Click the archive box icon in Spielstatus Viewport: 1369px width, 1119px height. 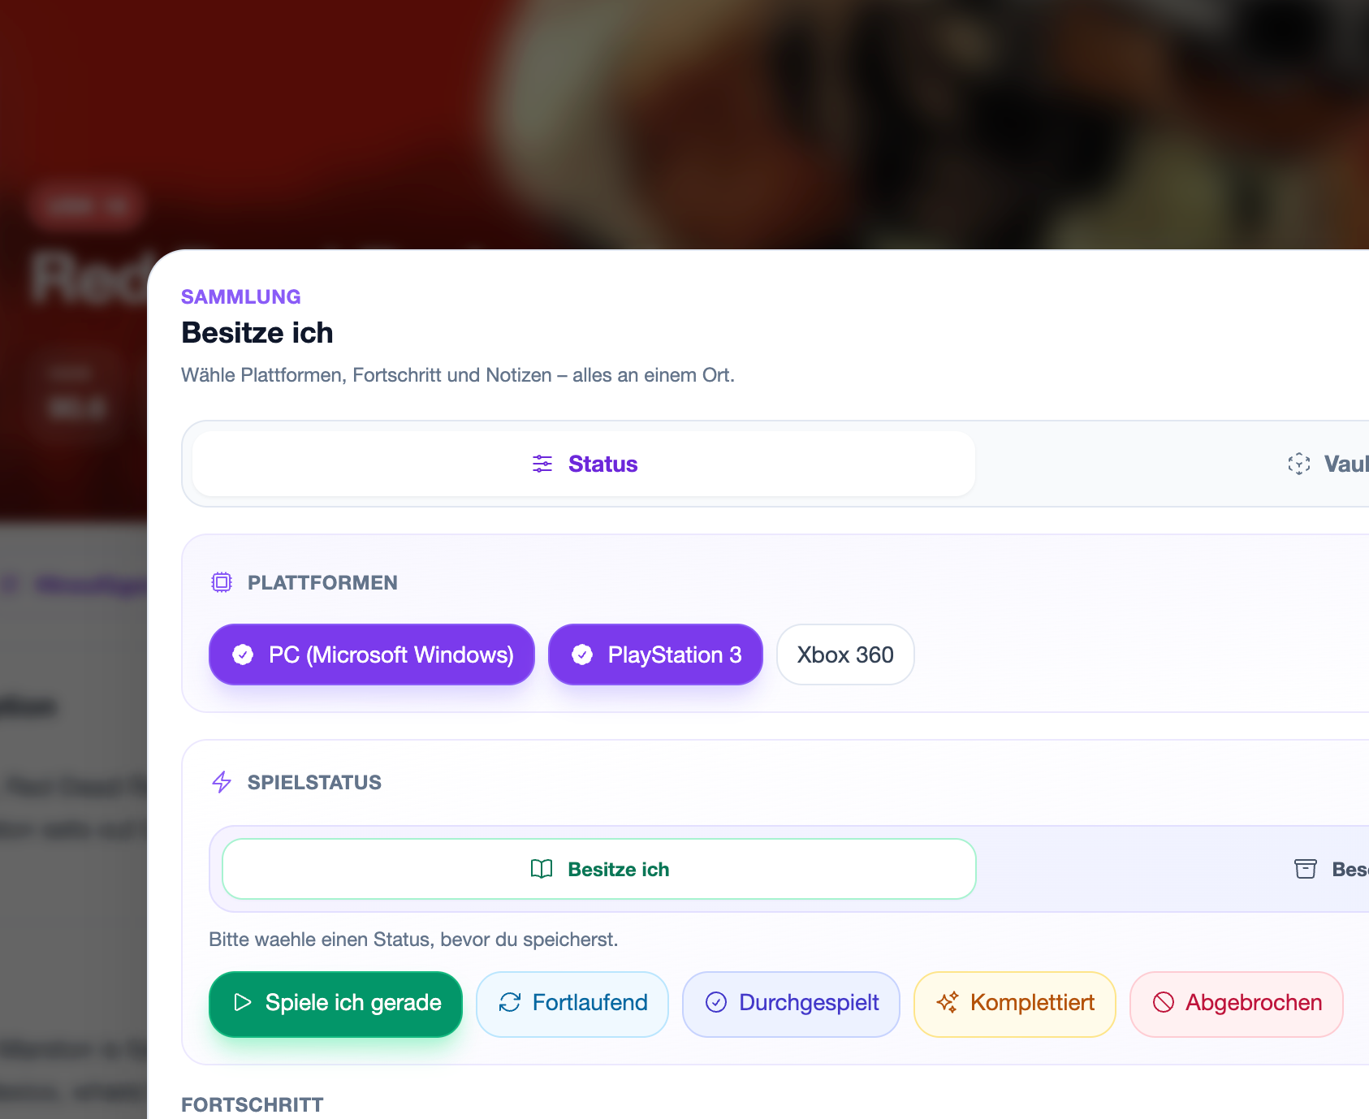pos(1305,869)
